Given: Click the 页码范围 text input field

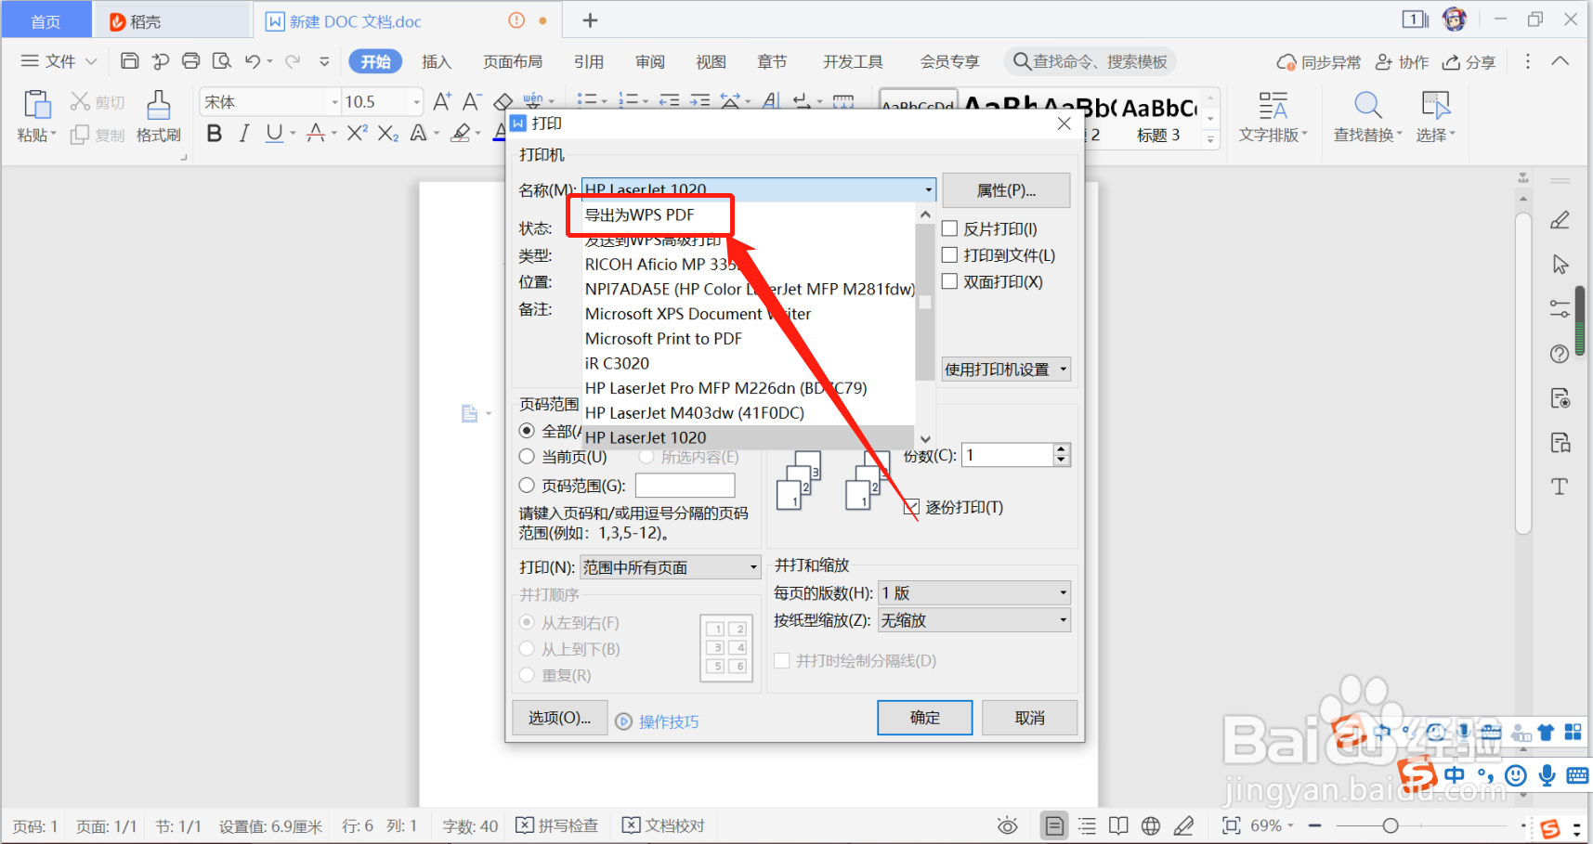Looking at the screenshot, I should 686,485.
